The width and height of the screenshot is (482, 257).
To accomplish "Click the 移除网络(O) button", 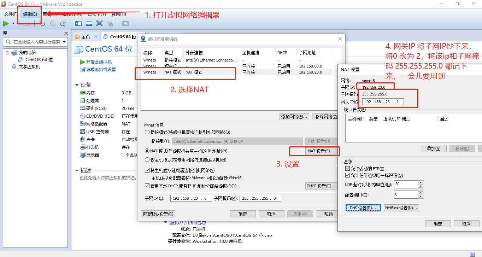I will (x=325, y=117).
